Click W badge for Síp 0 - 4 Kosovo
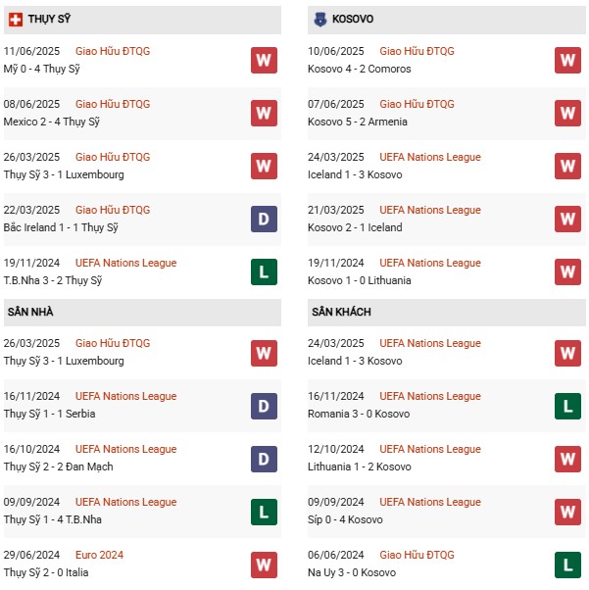The width and height of the screenshot is (589, 590). [x=567, y=511]
